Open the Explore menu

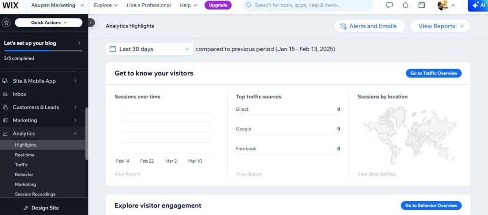106,5
